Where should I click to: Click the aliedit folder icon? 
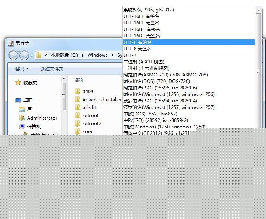coord(78,107)
